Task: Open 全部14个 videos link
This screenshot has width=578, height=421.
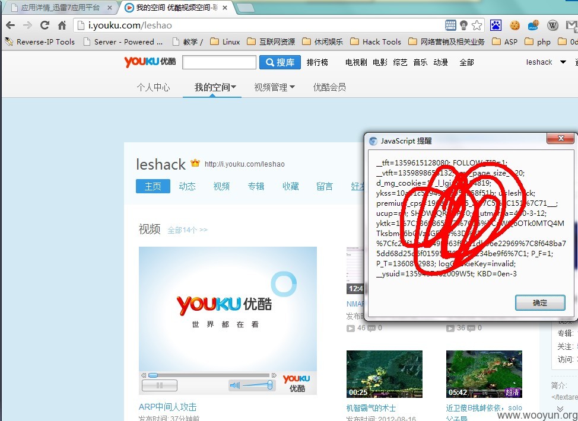Action: point(188,230)
